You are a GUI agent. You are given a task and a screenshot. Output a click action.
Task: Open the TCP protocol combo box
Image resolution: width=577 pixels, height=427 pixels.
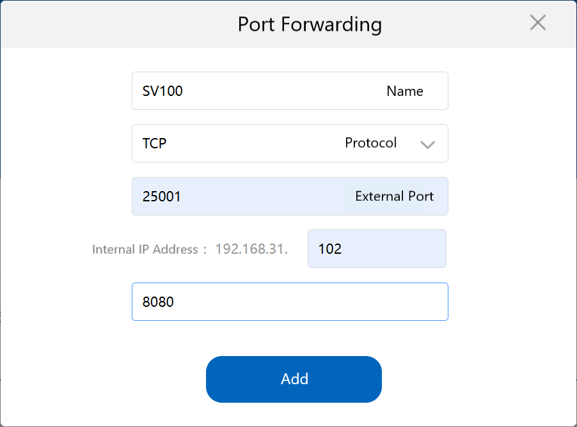(256, 143)
